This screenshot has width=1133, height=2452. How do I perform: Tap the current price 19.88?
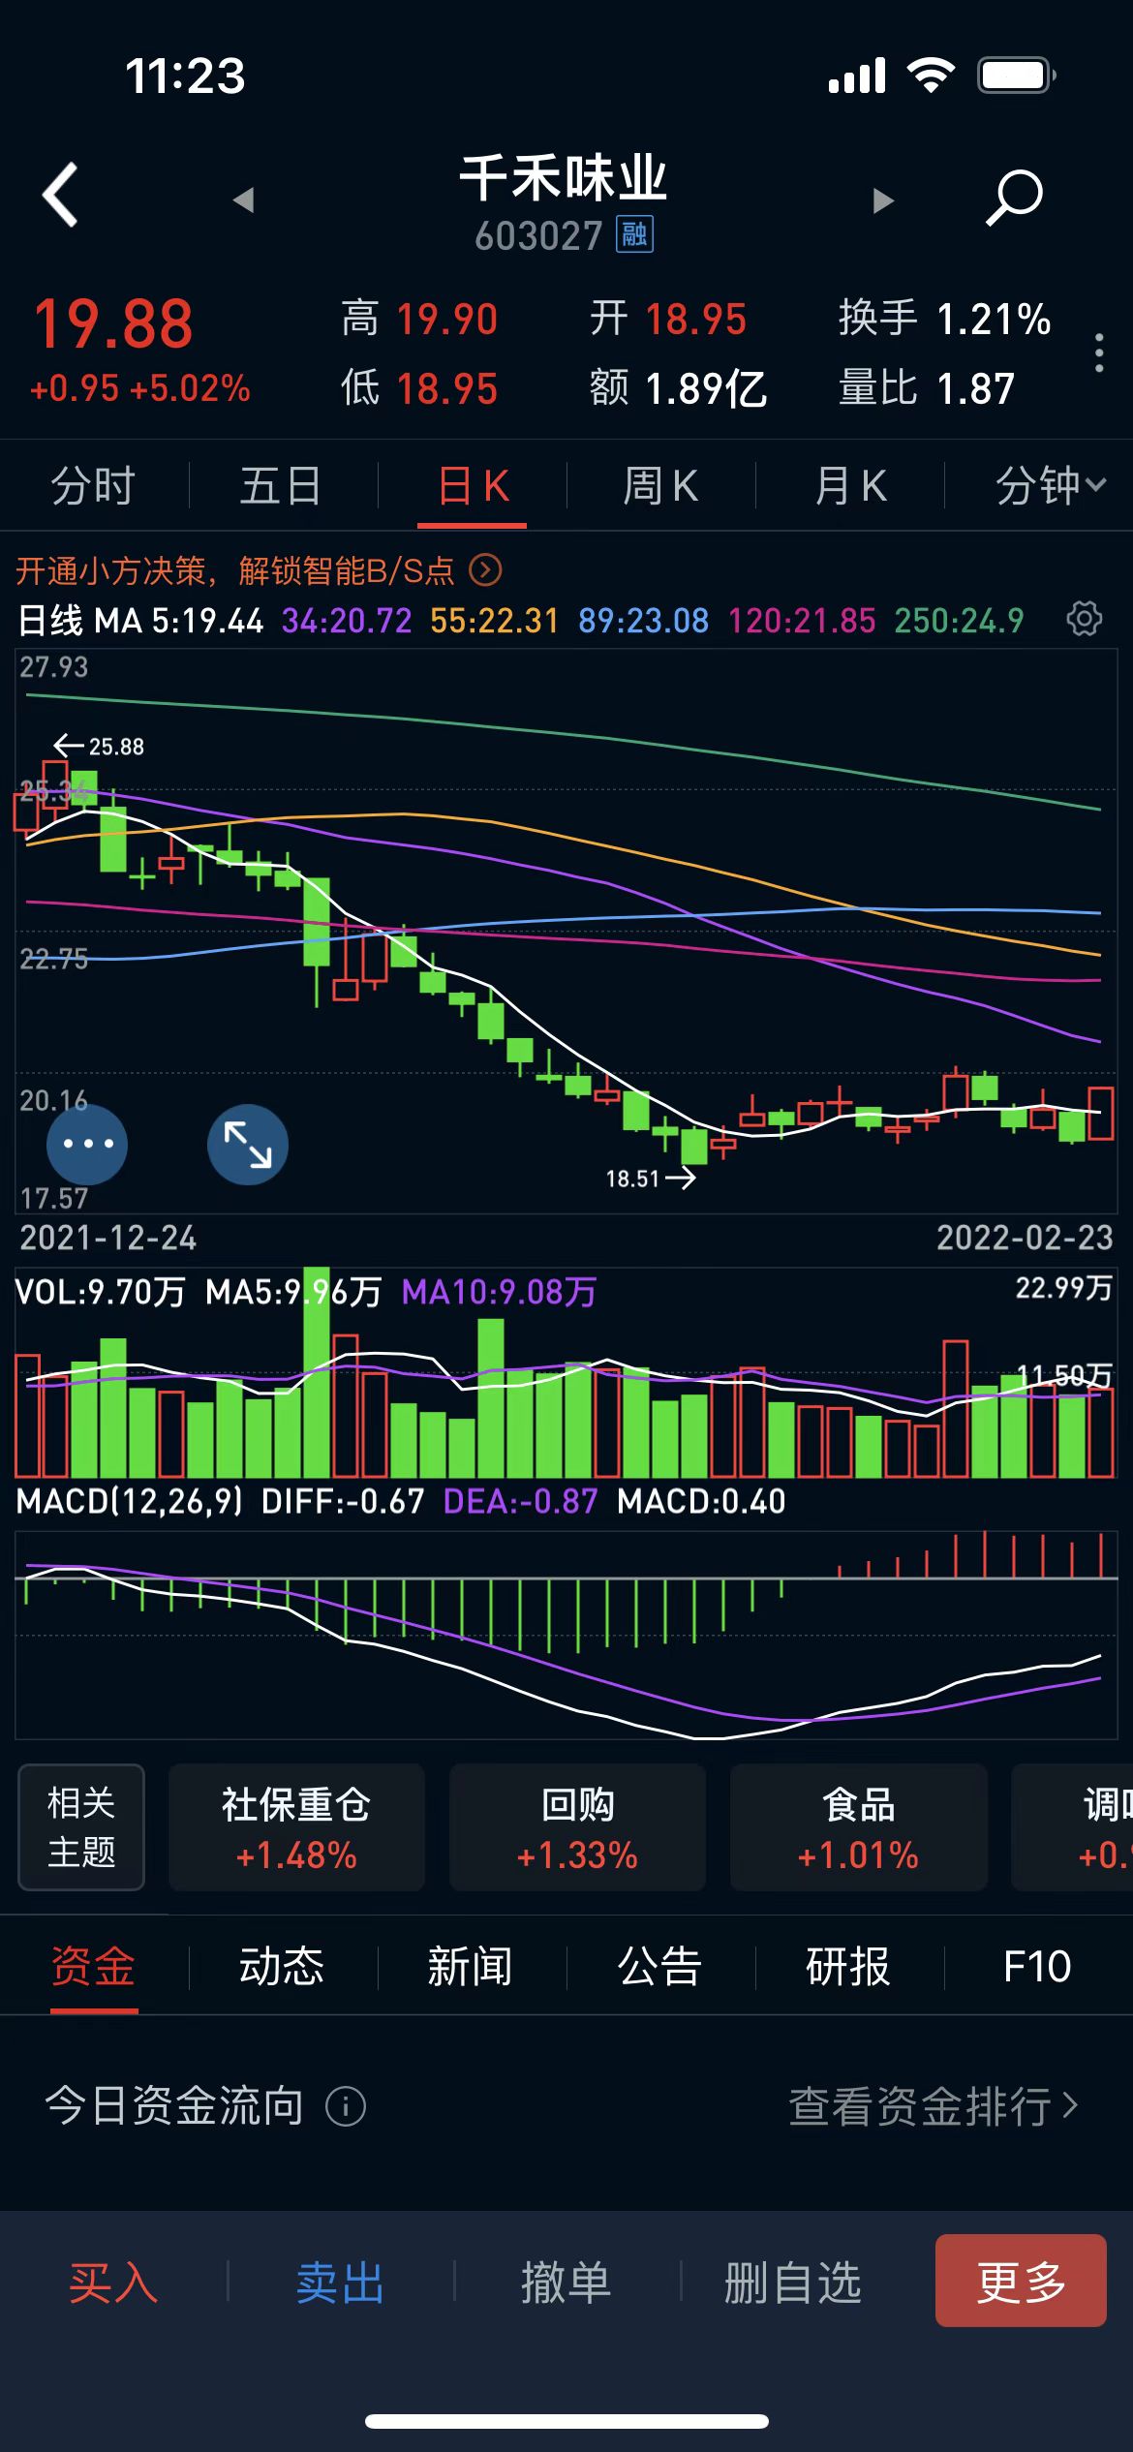113,323
